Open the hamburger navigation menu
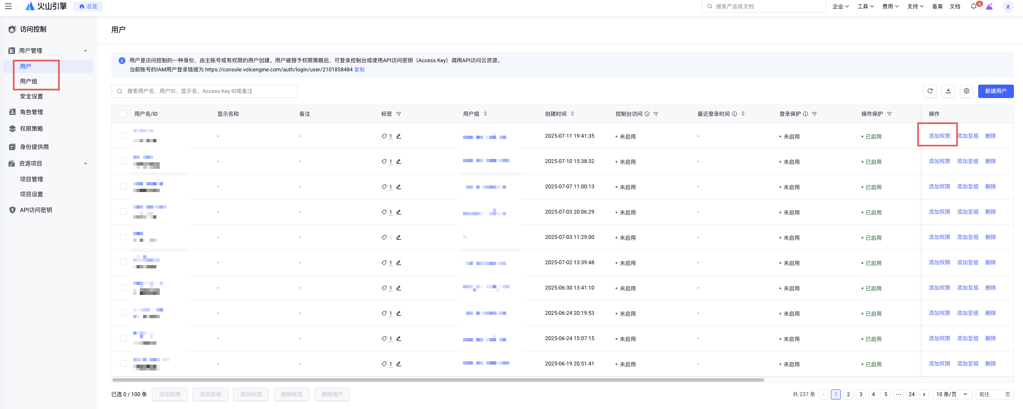 (x=8, y=6)
